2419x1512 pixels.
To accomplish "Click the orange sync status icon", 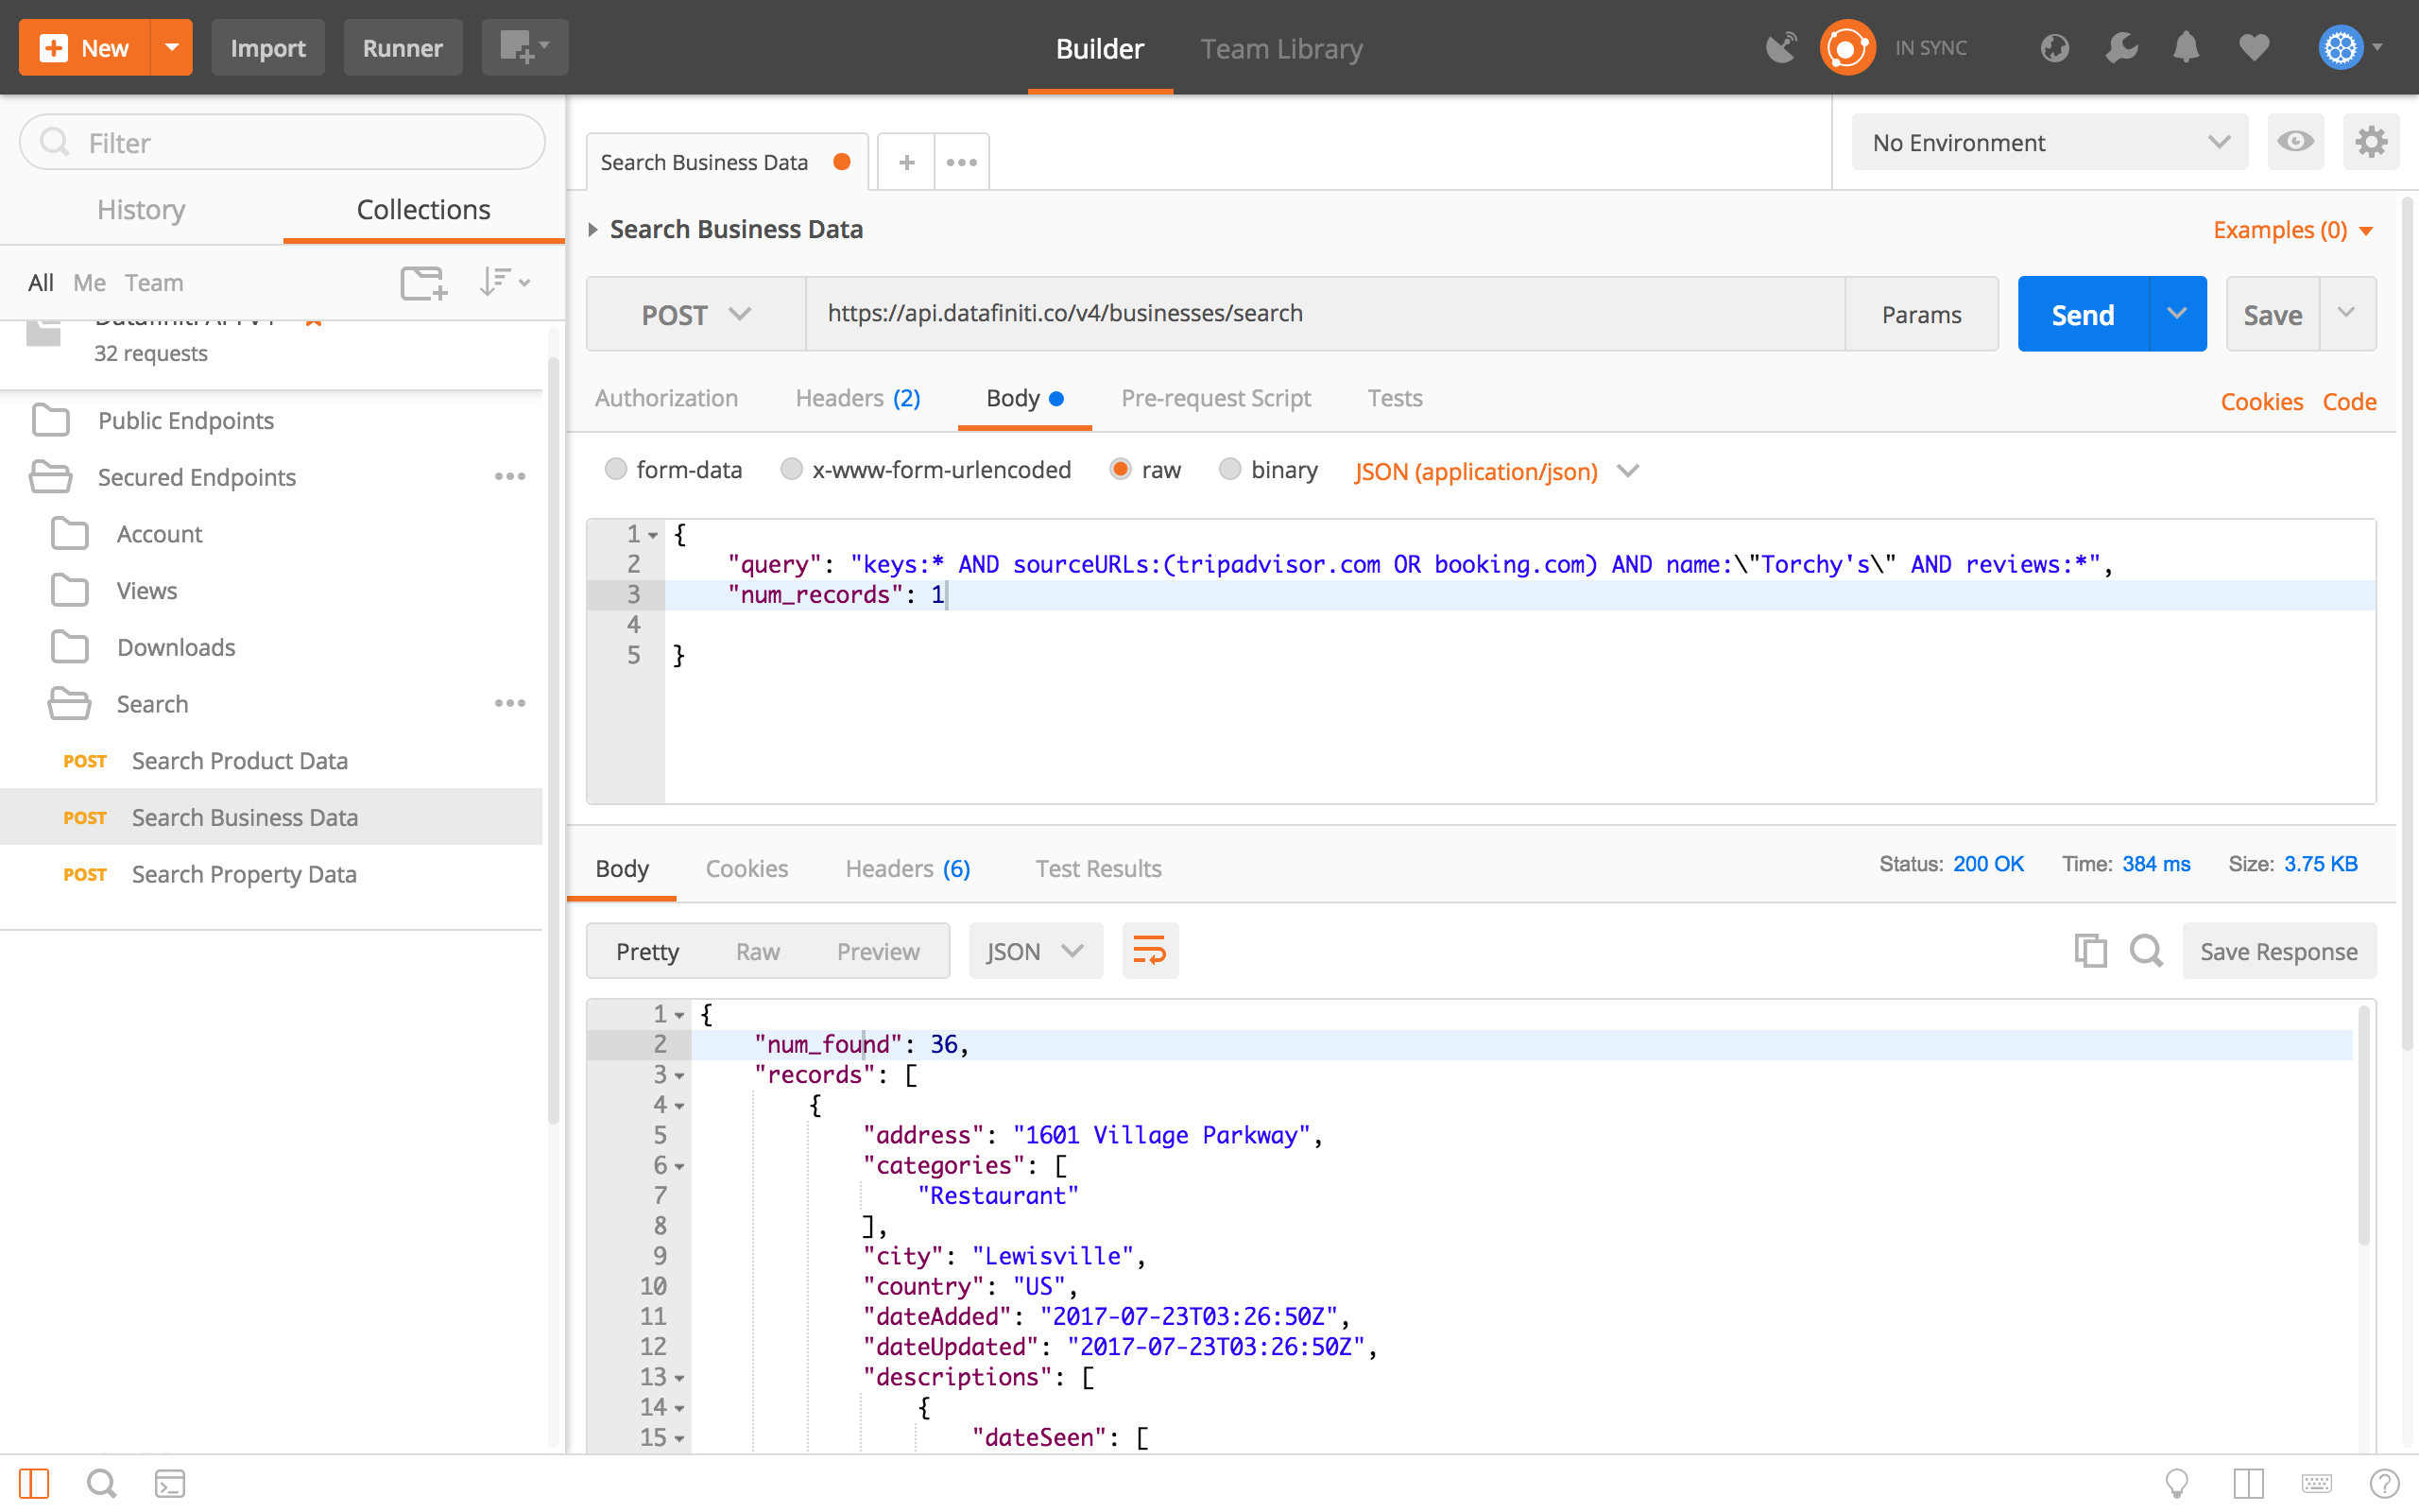I will pyautogui.click(x=1846, y=47).
